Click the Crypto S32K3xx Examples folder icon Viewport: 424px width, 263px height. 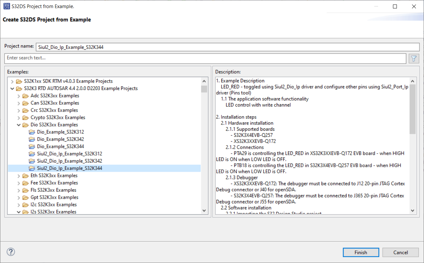[25, 117]
